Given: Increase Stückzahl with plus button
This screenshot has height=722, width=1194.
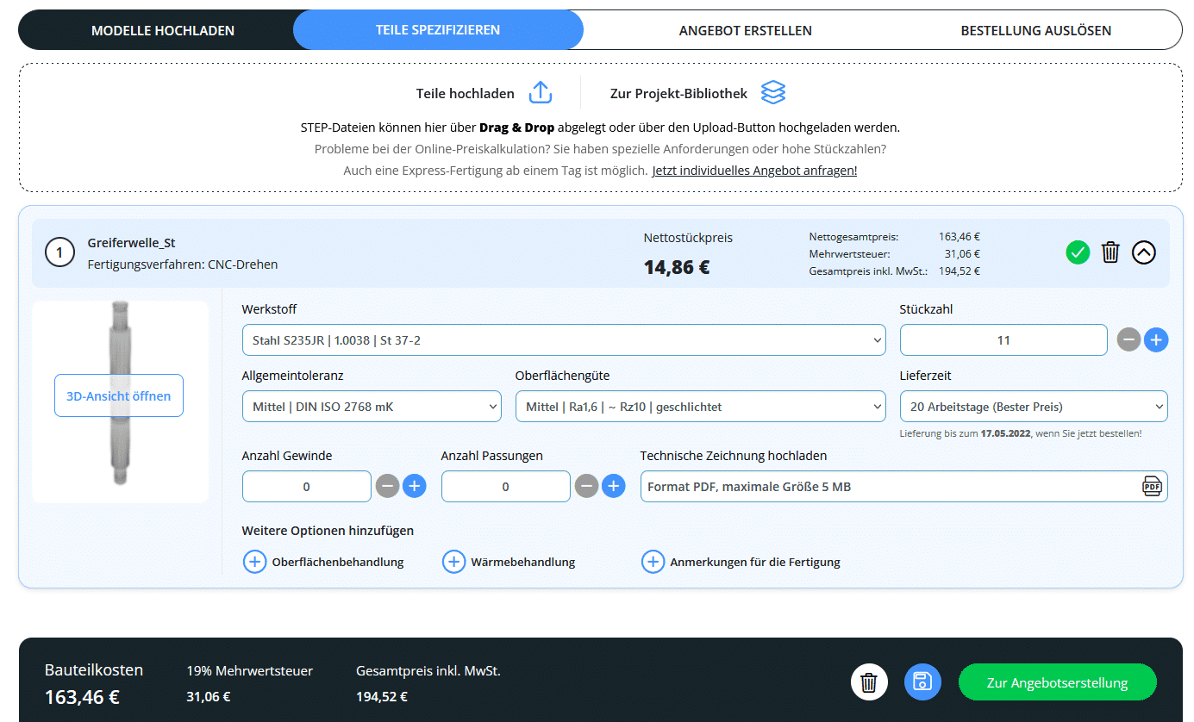Looking at the screenshot, I should [1156, 340].
